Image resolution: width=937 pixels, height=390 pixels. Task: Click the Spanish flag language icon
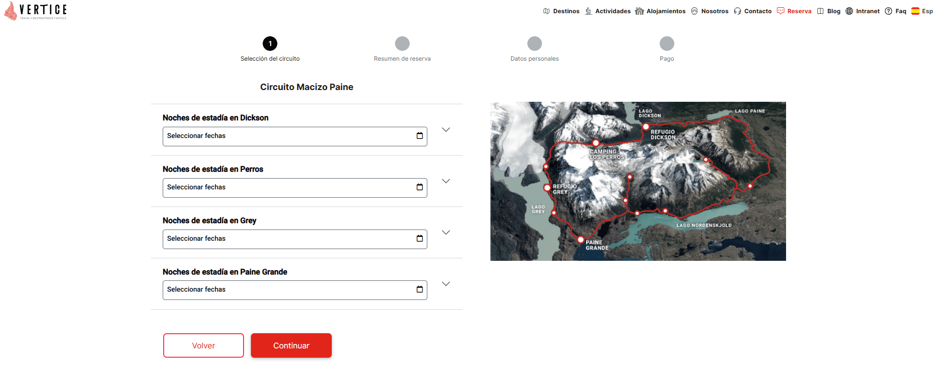coord(915,11)
